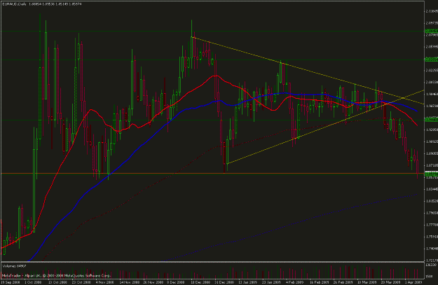
Task: Click the top price scale value on the axis
Action: tap(432, 11)
